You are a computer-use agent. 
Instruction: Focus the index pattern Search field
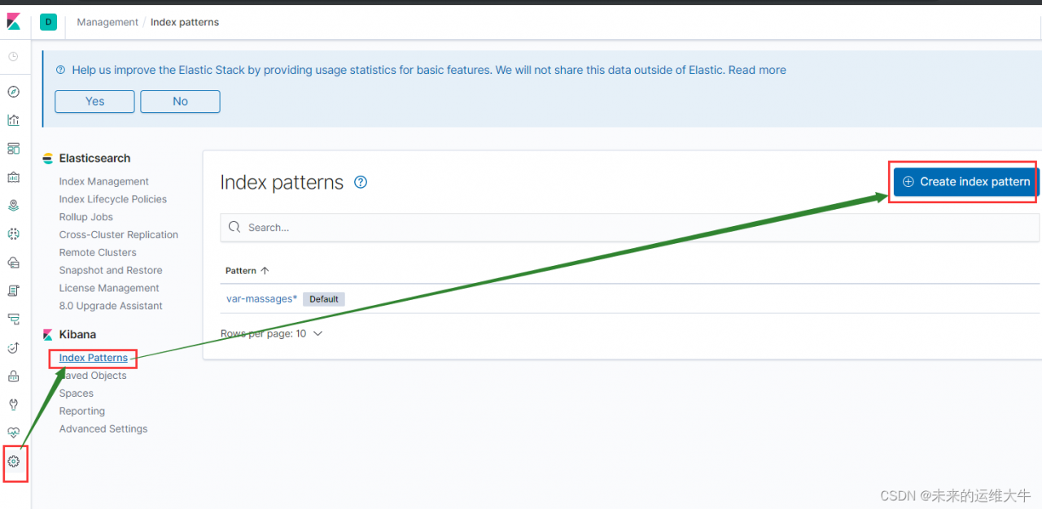[x=629, y=228]
